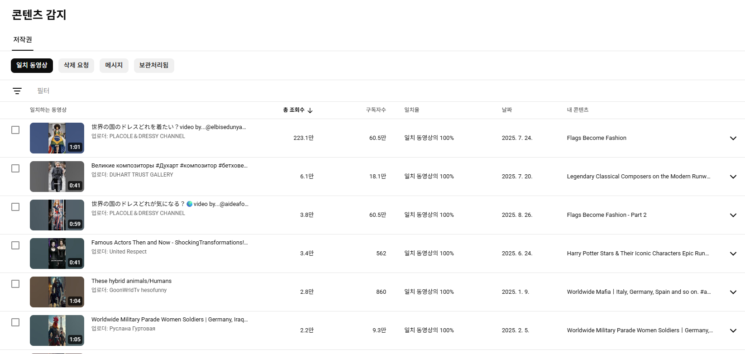
Task: Click the 223.1만 view count
Action: point(303,138)
